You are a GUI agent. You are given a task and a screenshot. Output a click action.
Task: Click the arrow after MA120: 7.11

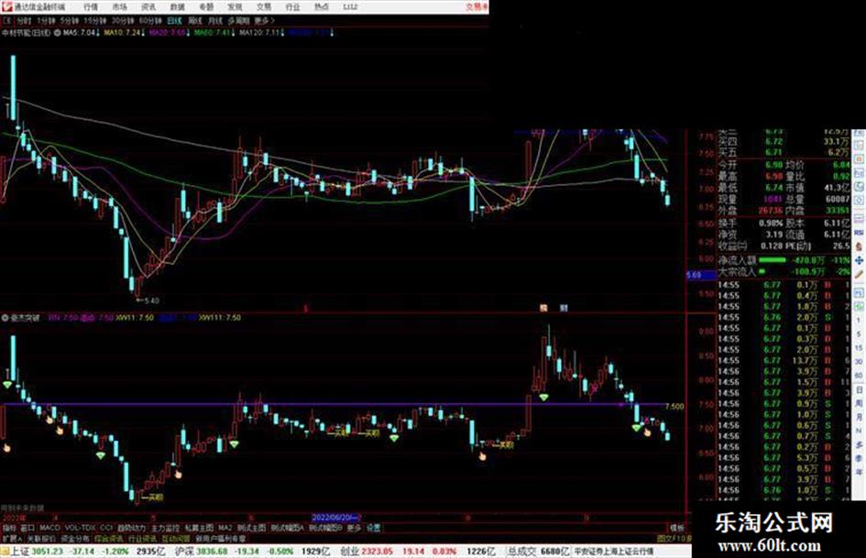coord(283,33)
